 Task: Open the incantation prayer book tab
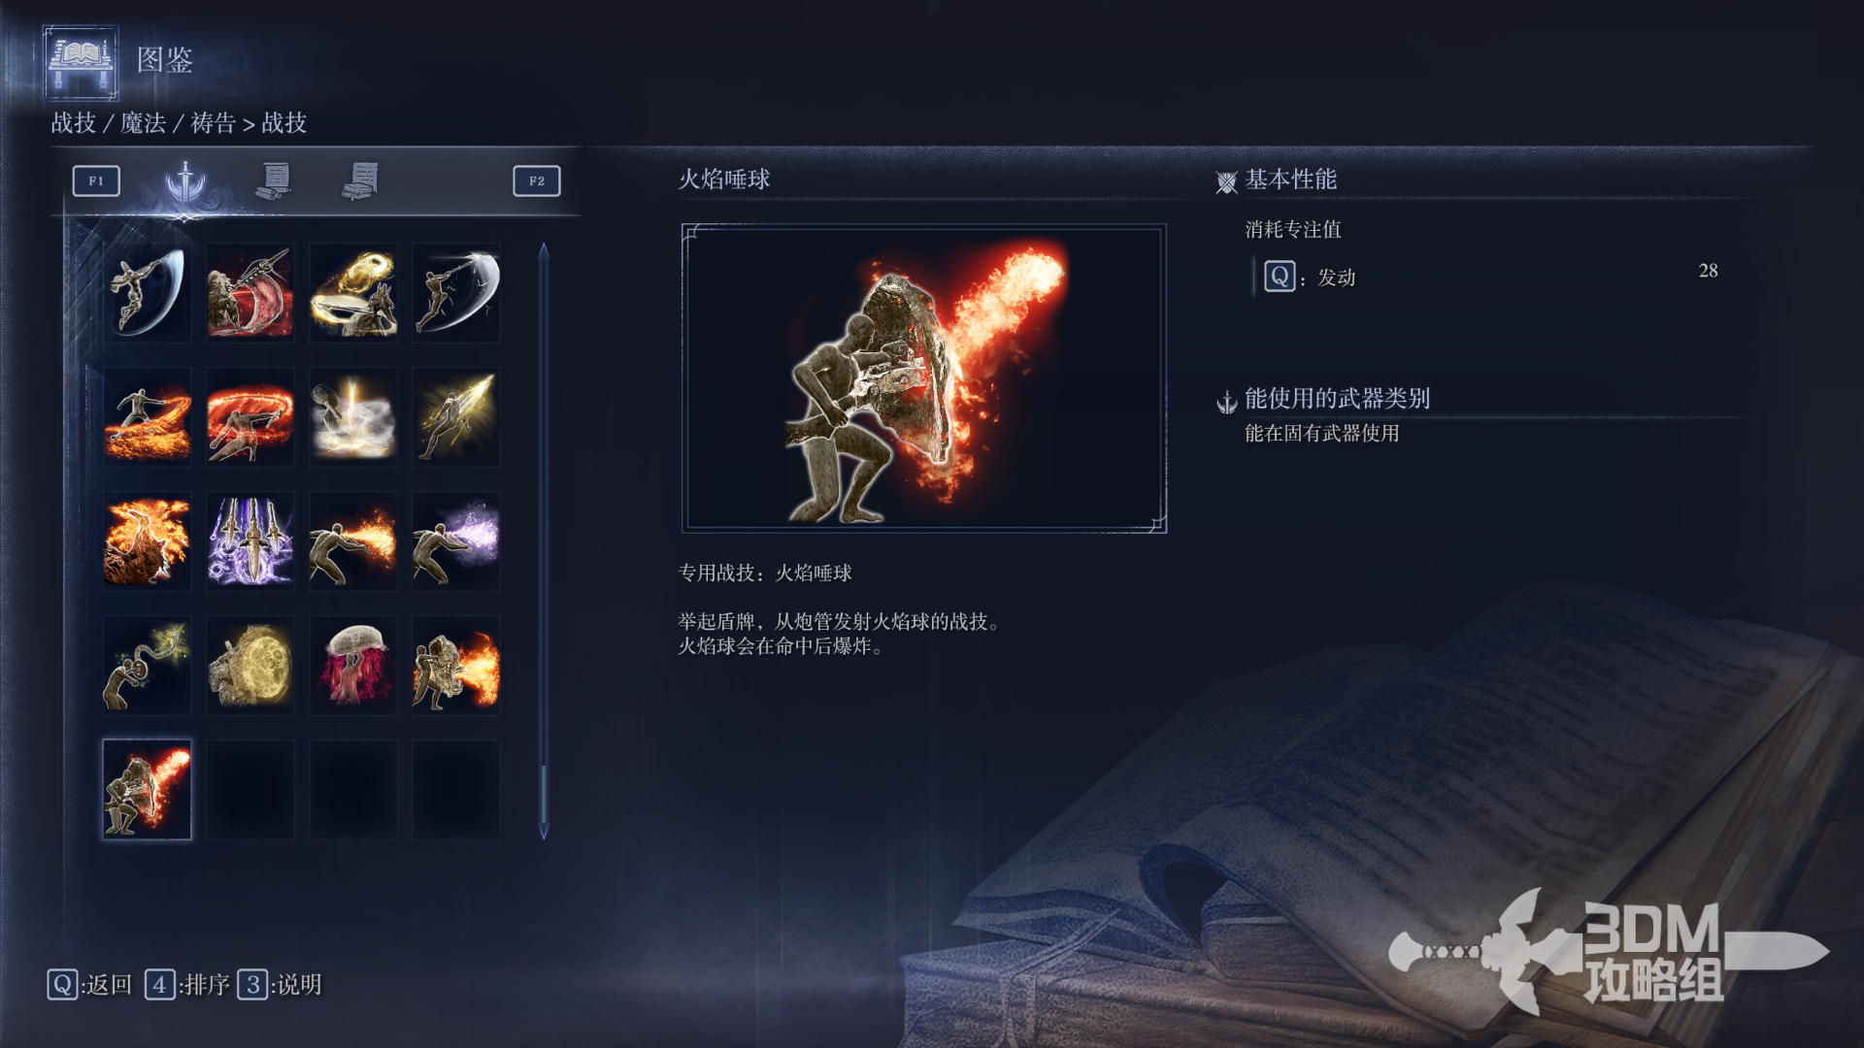(x=361, y=180)
